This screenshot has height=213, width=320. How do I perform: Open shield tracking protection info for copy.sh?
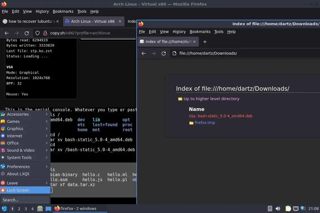point(37,33)
